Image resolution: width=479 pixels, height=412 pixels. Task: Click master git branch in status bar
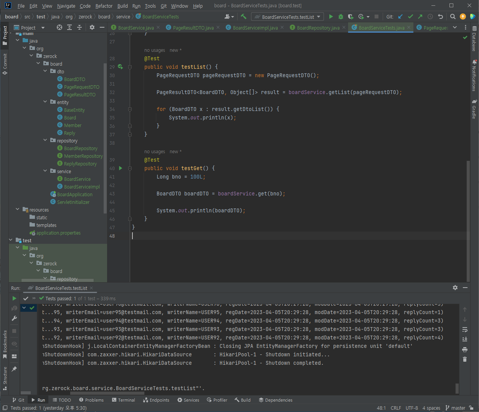455,408
